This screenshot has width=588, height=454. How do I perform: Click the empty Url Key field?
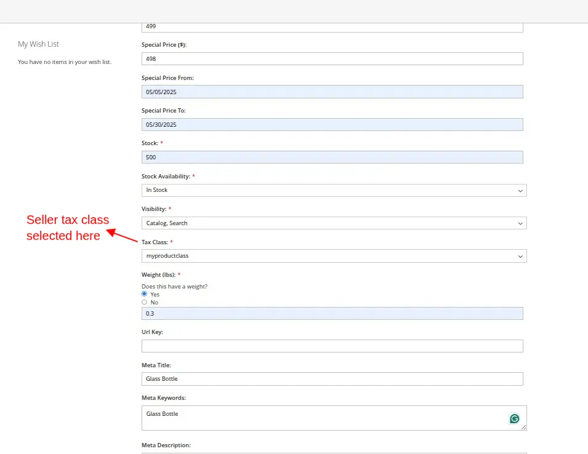pos(332,346)
